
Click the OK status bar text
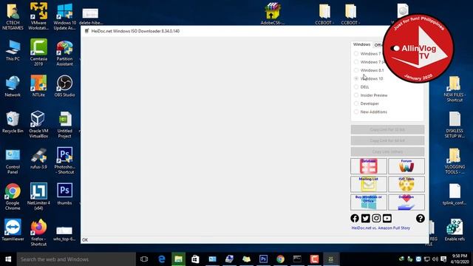pyautogui.click(x=85, y=240)
